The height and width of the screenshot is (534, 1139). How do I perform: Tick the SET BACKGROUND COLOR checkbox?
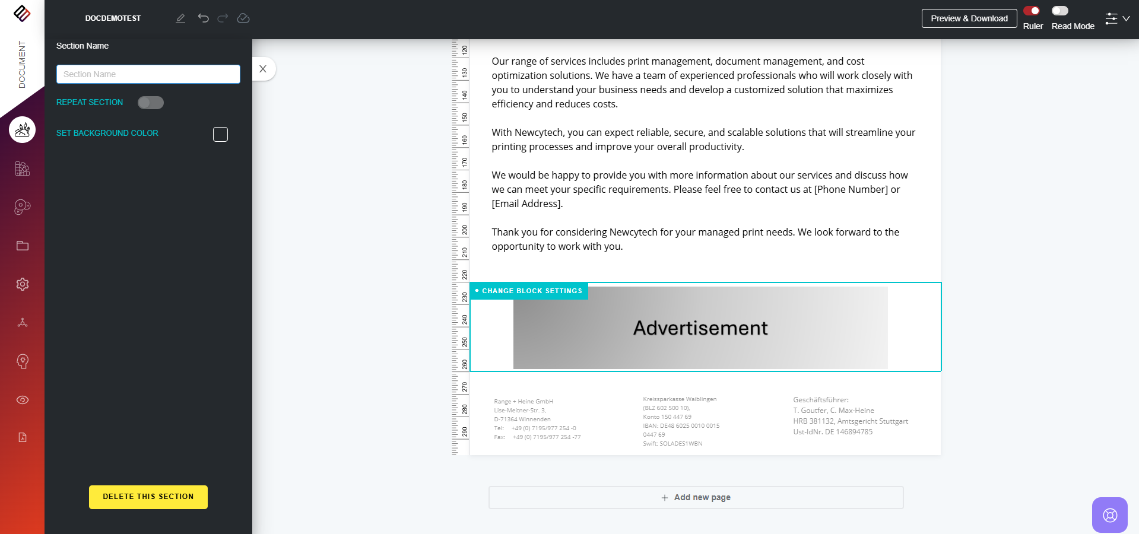[220, 134]
